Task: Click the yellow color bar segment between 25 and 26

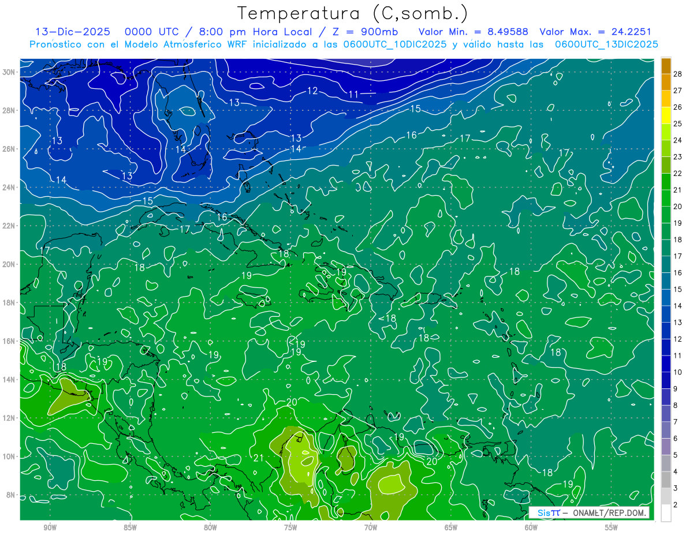Action: pyautogui.click(x=666, y=115)
